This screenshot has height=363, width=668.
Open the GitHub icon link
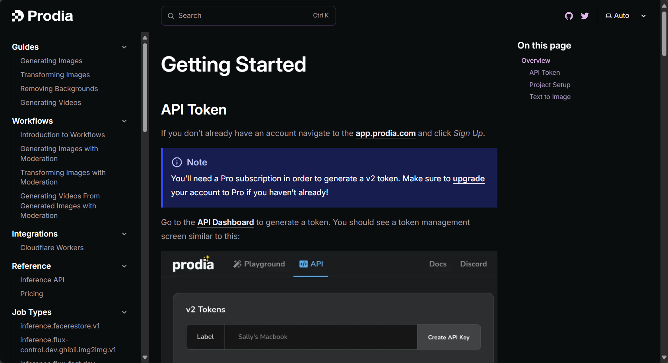(569, 16)
